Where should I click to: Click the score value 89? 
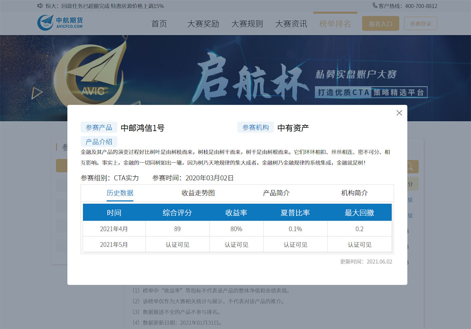[177, 229]
